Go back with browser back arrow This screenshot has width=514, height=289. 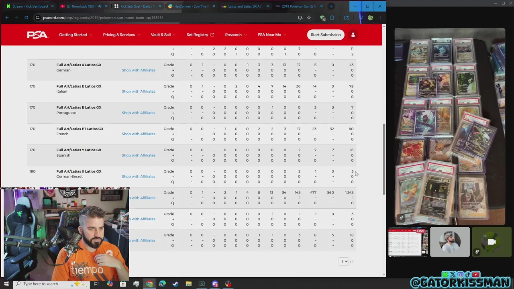pyautogui.click(x=7, y=18)
